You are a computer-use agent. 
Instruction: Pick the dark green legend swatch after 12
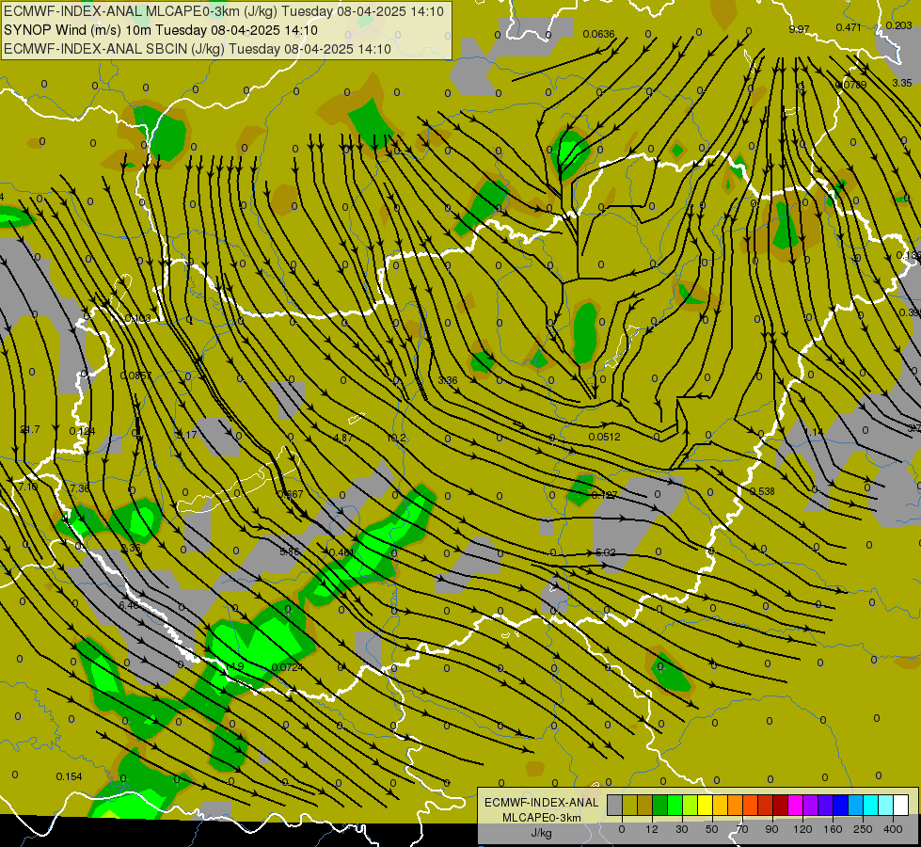659,806
